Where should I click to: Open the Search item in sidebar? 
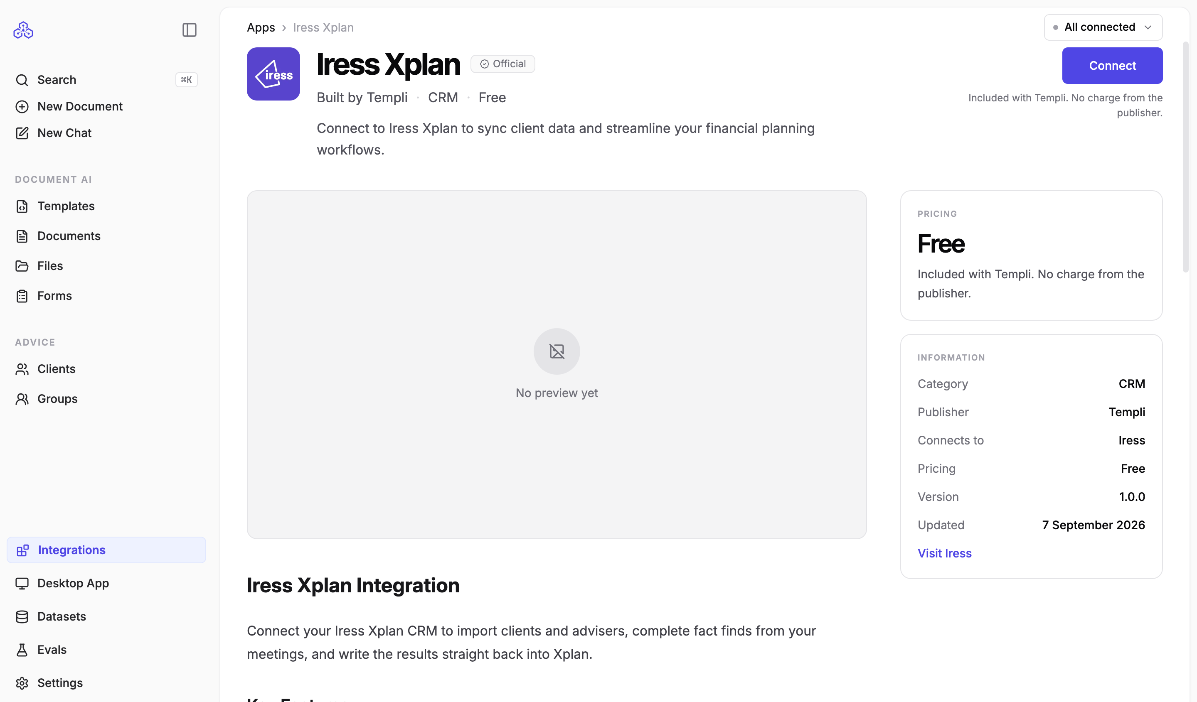pyautogui.click(x=106, y=80)
